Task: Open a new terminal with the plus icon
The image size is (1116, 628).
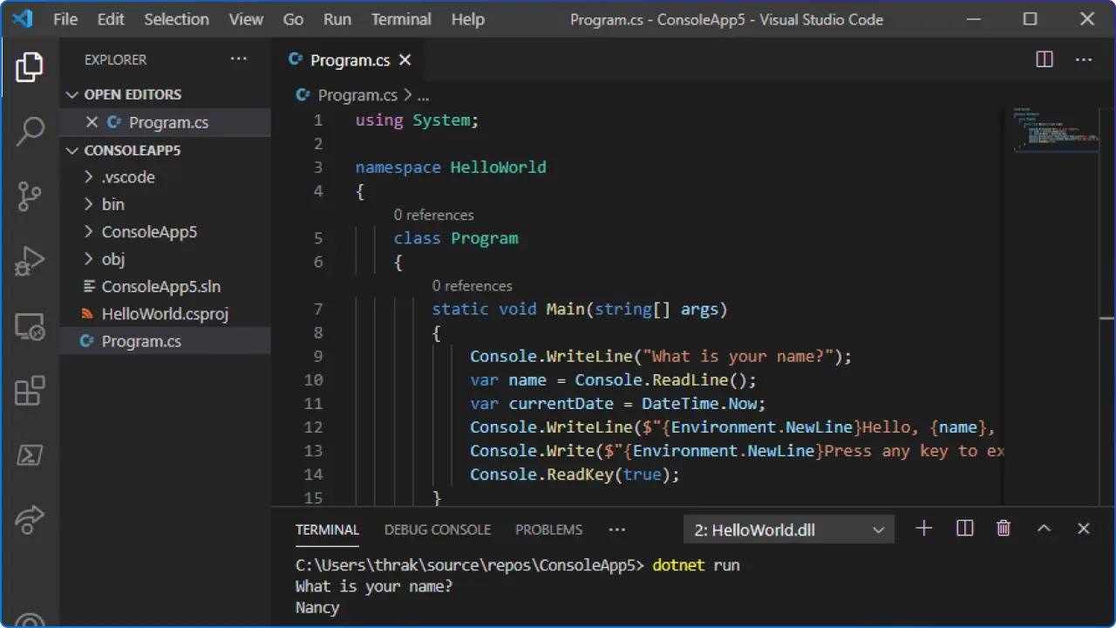Action: pyautogui.click(x=923, y=529)
